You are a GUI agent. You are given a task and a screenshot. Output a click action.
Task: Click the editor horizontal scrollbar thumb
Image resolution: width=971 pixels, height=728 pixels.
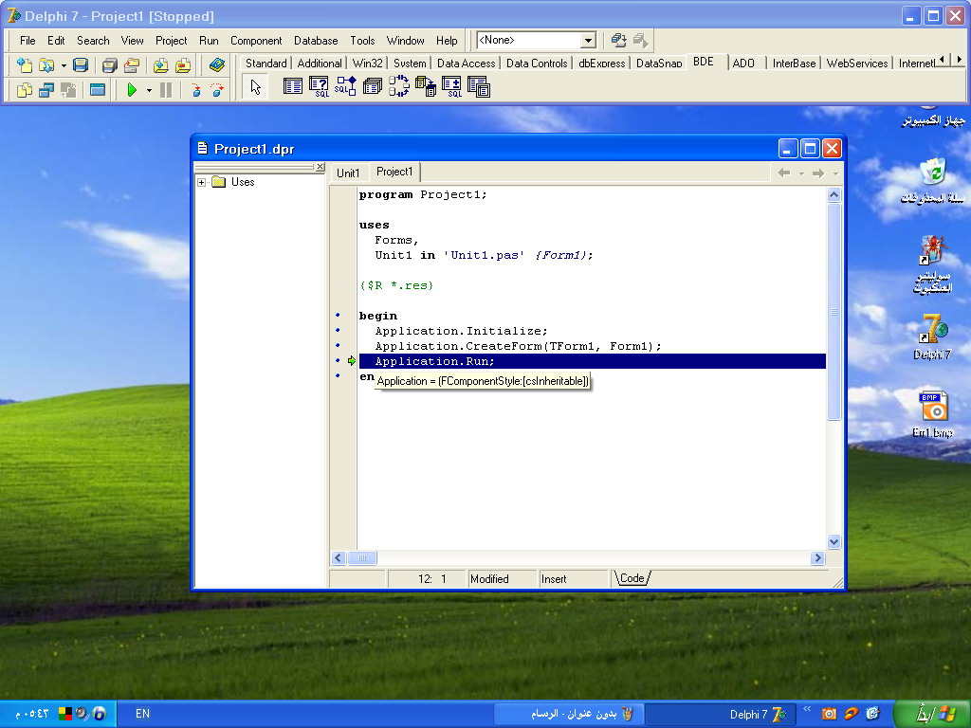361,557
